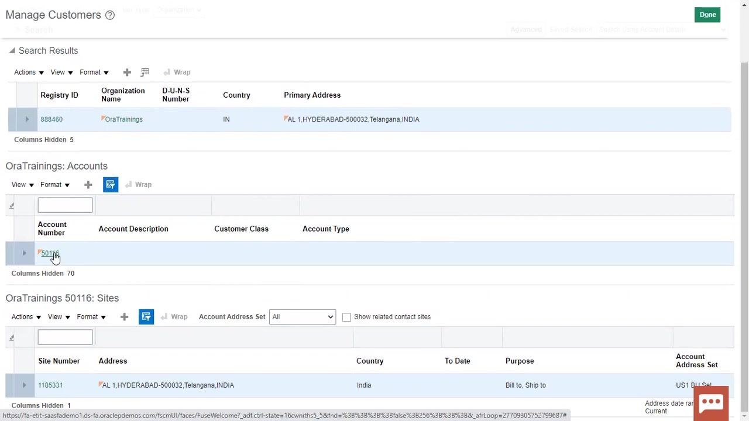Select the Bill to, Ship to cell

[x=525, y=385]
